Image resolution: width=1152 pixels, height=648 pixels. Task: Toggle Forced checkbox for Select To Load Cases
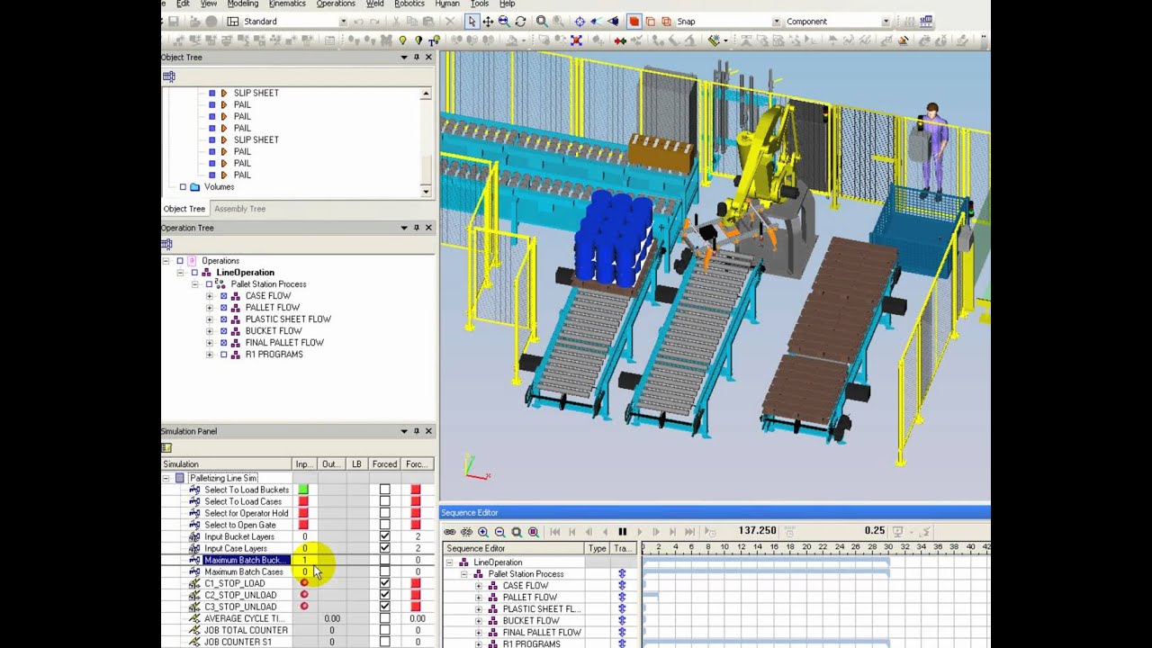(385, 501)
